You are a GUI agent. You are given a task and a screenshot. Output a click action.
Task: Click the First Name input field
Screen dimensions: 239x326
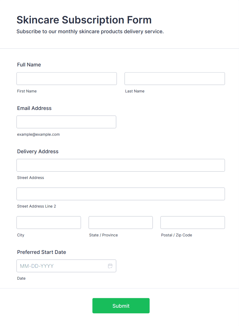pos(67,79)
